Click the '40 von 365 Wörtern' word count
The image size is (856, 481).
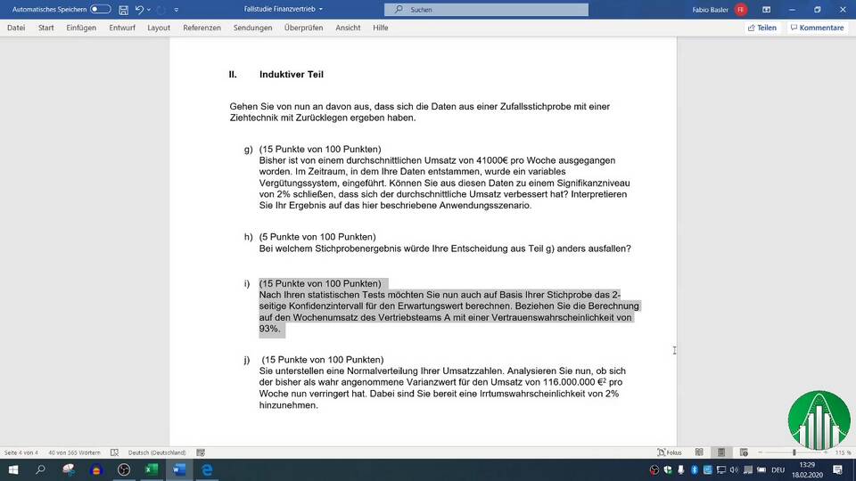74,452
